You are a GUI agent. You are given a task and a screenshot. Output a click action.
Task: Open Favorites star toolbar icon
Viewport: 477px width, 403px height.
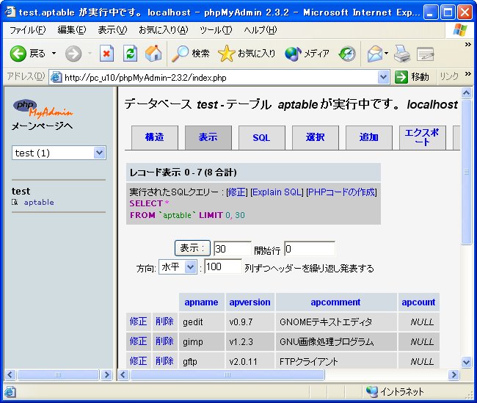pyautogui.click(x=226, y=54)
